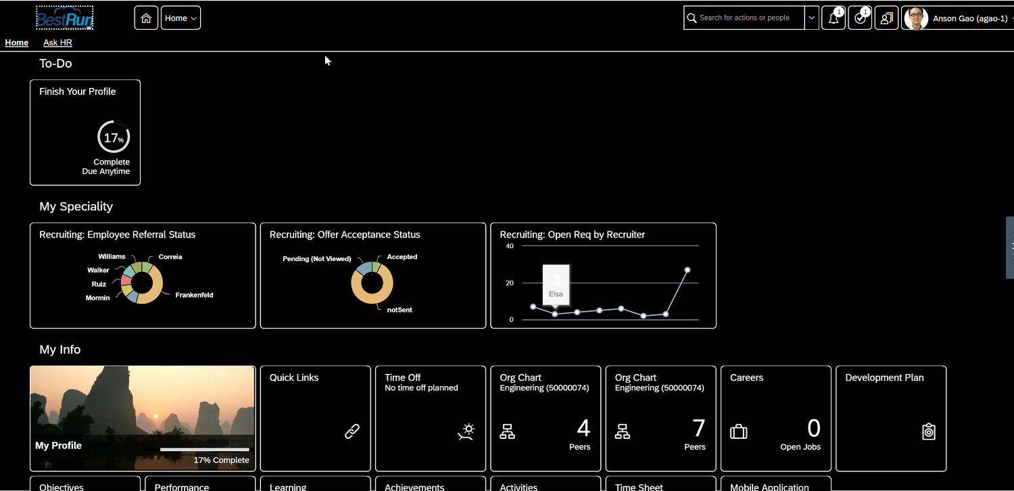Click the No time off planned text

point(421,388)
